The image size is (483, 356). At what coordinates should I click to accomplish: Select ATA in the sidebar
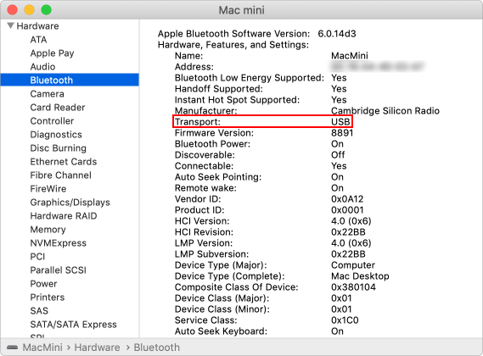38,40
